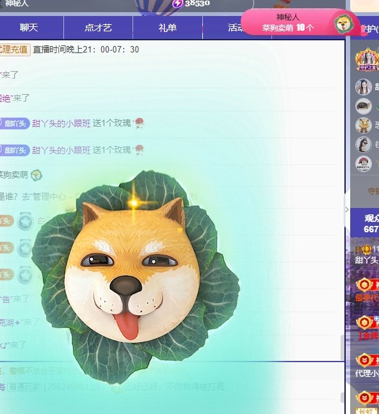Click the sunglasses woman avatar in guard list
The image size is (379, 414).
point(364,145)
